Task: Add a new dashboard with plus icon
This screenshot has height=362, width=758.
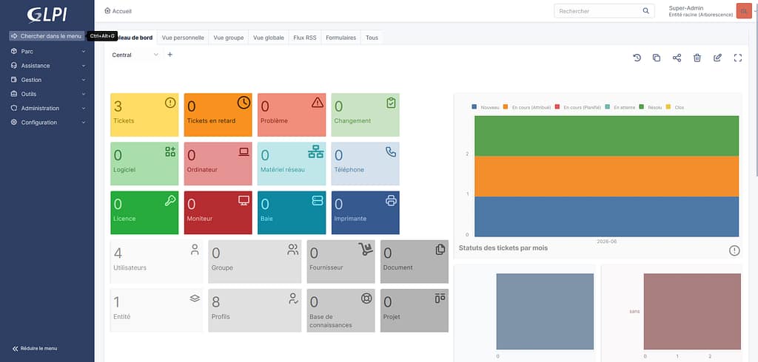Action: tap(170, 55)
